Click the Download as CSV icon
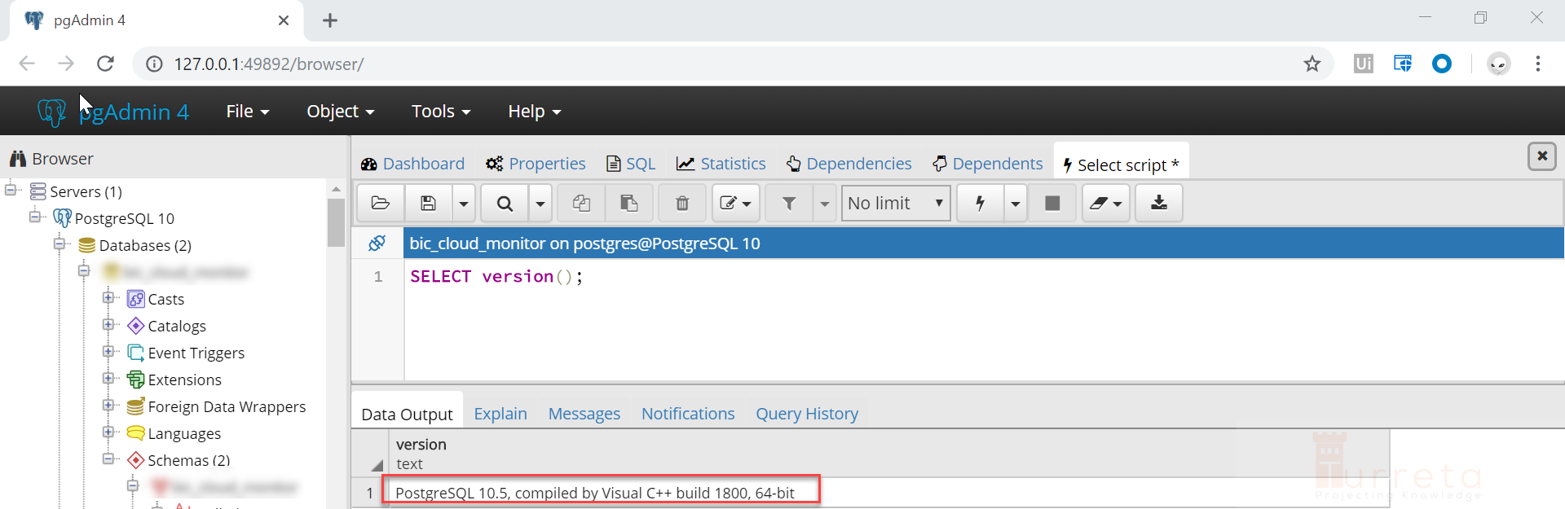Viewport: 1565px width, 509px height. tap(1158, 203)
